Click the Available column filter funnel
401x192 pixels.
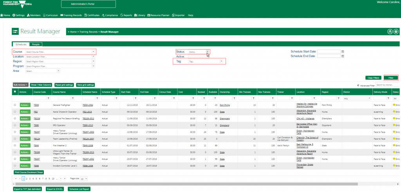click(x=216, y=98)
